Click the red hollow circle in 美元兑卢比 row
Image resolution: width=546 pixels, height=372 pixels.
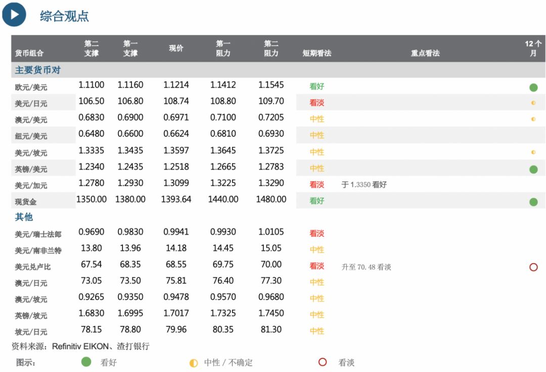[x=533, y=267]
